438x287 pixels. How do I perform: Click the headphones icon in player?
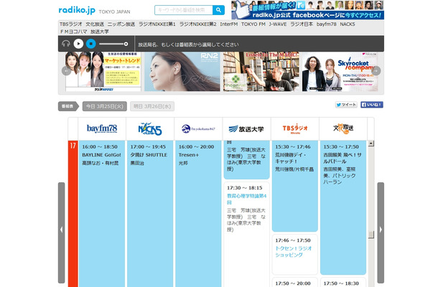[66, 44]
